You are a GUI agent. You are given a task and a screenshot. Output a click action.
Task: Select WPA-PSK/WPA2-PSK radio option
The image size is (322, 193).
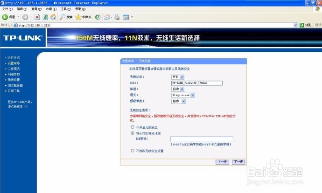click(x=133, y=133)
